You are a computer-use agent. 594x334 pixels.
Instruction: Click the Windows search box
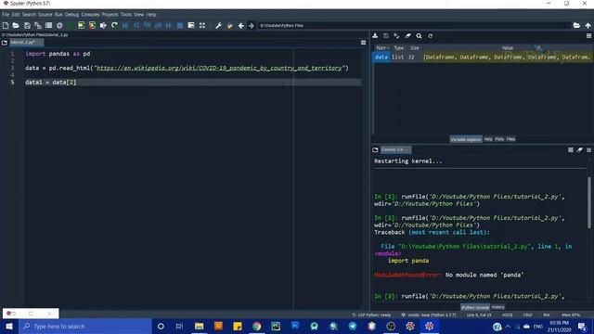pos(85,326)
